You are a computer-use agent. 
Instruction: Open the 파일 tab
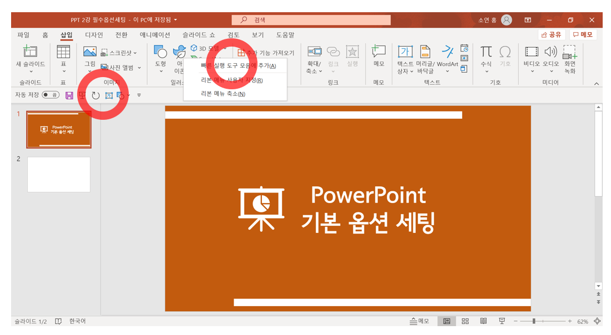click(x=23, y=35)
